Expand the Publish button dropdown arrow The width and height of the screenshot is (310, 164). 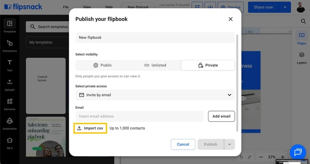tap(229, 144)
